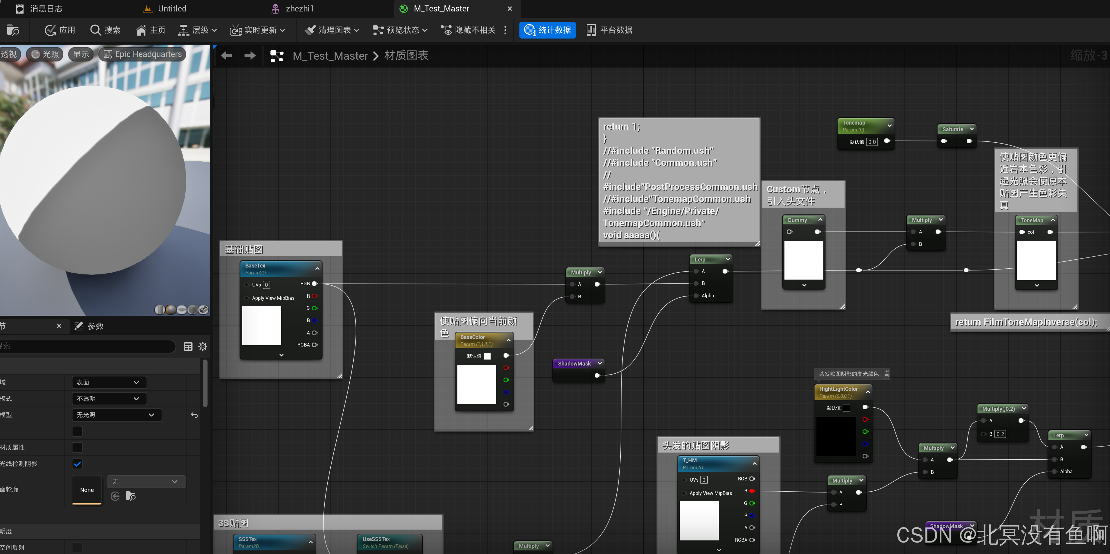Enable the checkbox beside 材质属性
Viewport: 1110px width, 554px height.
pyautogui.click(x=77, y=448)
